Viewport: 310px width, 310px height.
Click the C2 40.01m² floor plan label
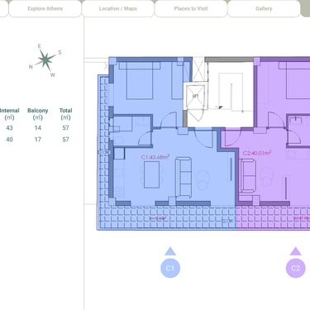coord(257,153)
